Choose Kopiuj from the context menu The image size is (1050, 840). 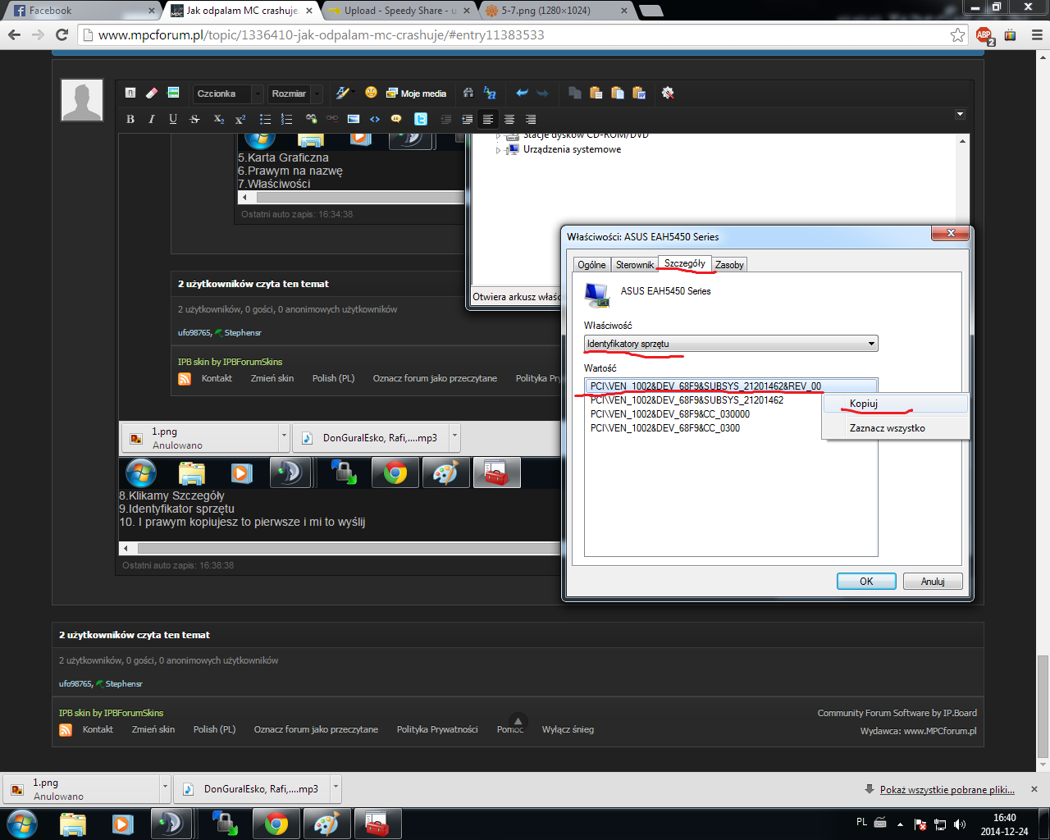(x=896, y=404)
